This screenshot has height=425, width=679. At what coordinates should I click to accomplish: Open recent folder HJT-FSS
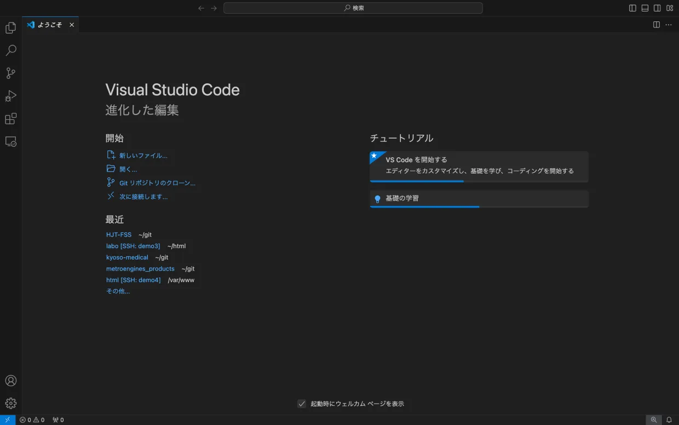click(x=119, y=235)
